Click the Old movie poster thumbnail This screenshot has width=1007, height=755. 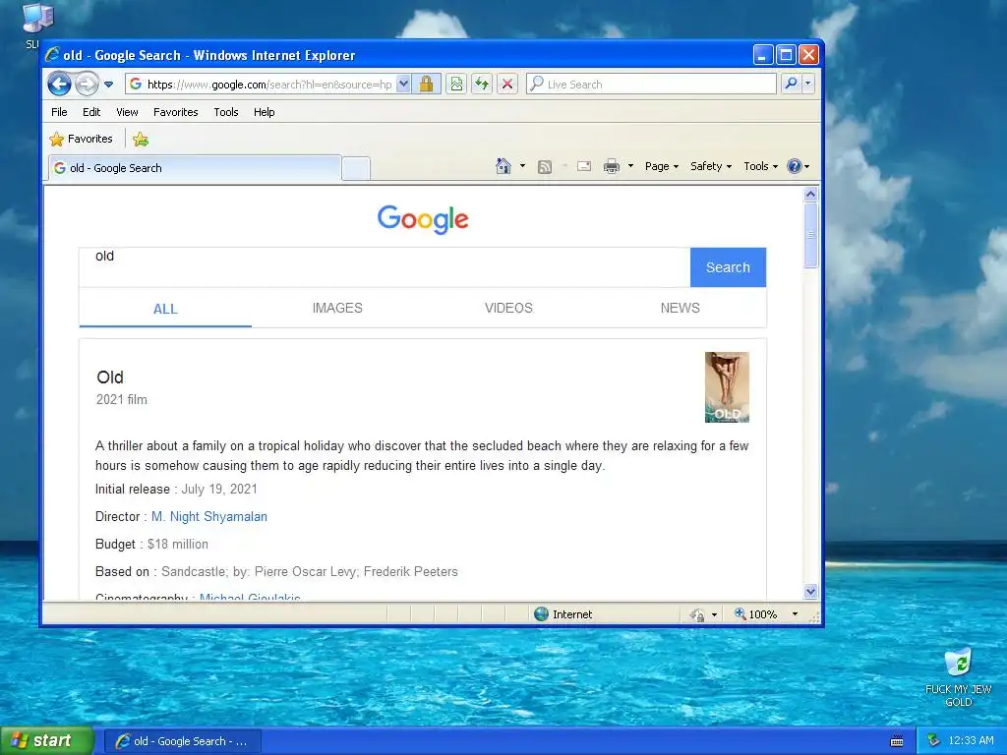pos(727,387)
